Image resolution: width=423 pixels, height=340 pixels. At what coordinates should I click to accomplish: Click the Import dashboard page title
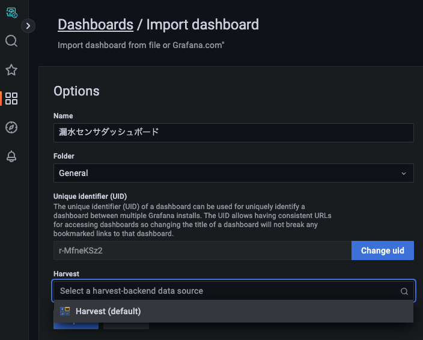(202, 25)
